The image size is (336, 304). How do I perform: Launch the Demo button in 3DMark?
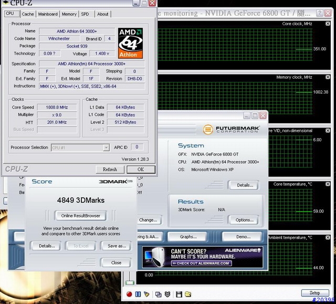pos(243,237)
